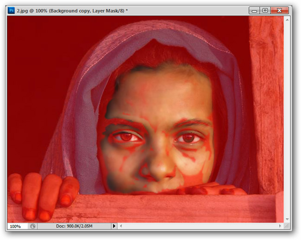Click the Doc: 900.0K/2.05M status text
The width and height of the screenshot is (301, 240).
(74, 226)
